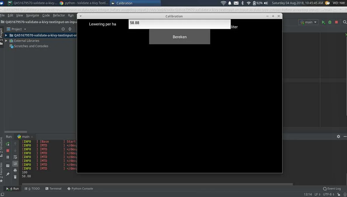
Task: Click the print icon in Run panel
Action: [15, 170]
